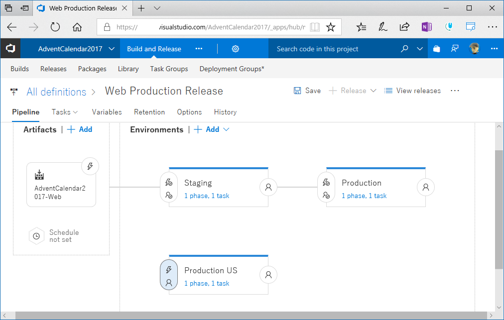This screenshot has height=320, width=504.
Task: Open Deployment Groups hub
Action: pos(232,69)
